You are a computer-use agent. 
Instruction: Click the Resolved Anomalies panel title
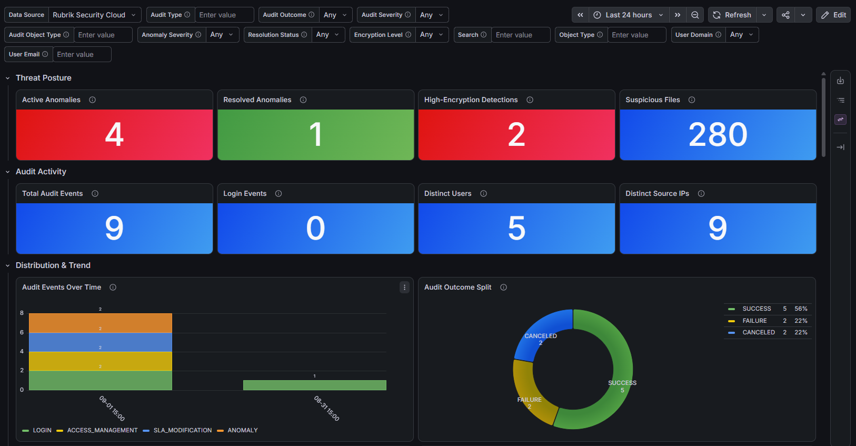pos(257,100)
